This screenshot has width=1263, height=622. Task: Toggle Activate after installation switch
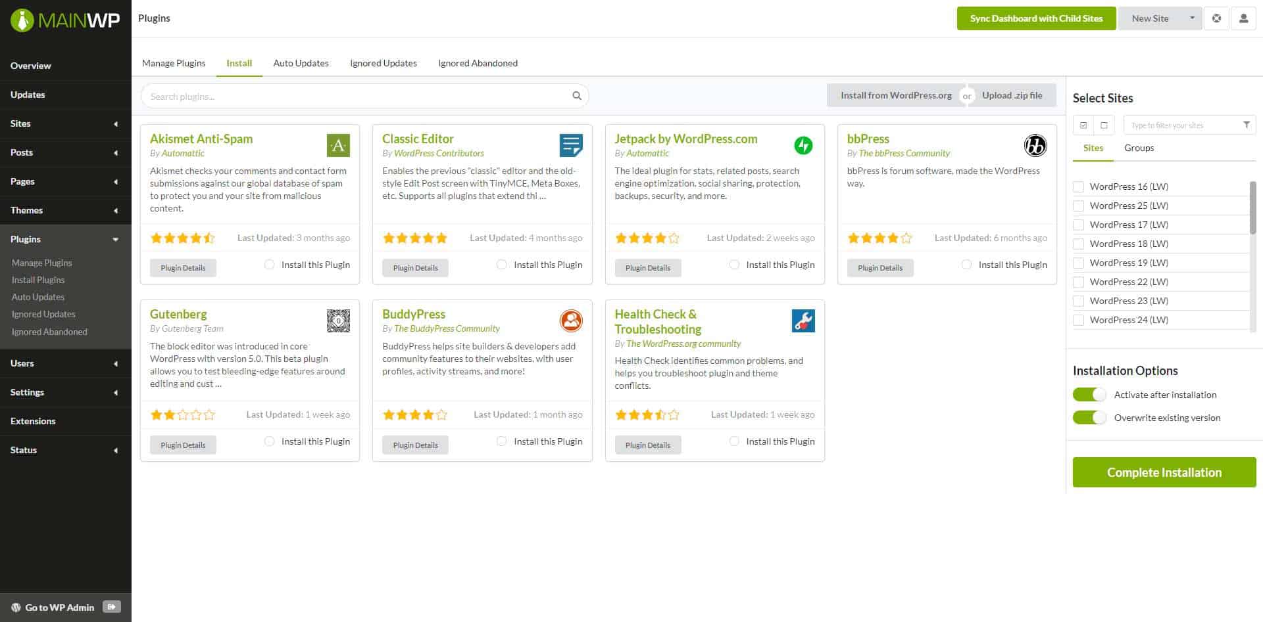click(1089, 395)
